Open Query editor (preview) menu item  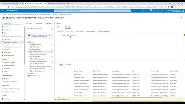[10, 42]
